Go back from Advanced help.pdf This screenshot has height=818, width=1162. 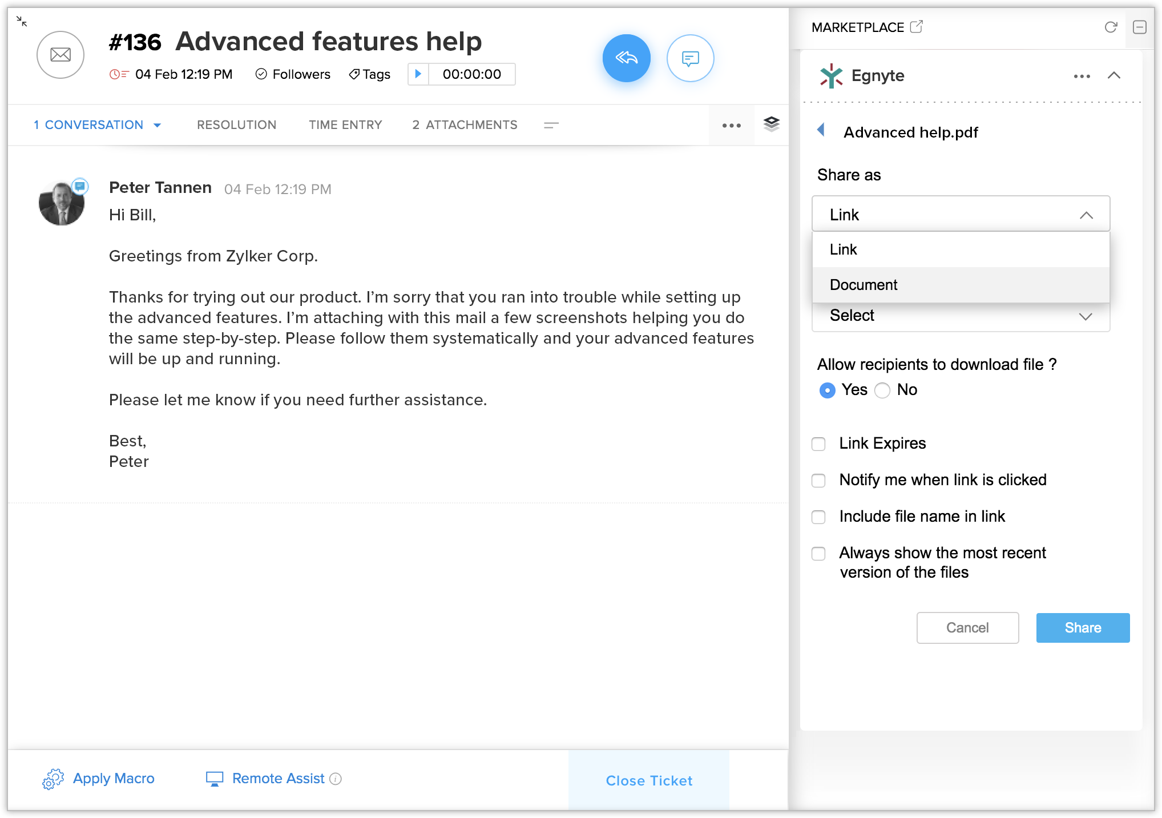(x=821, y=130)
